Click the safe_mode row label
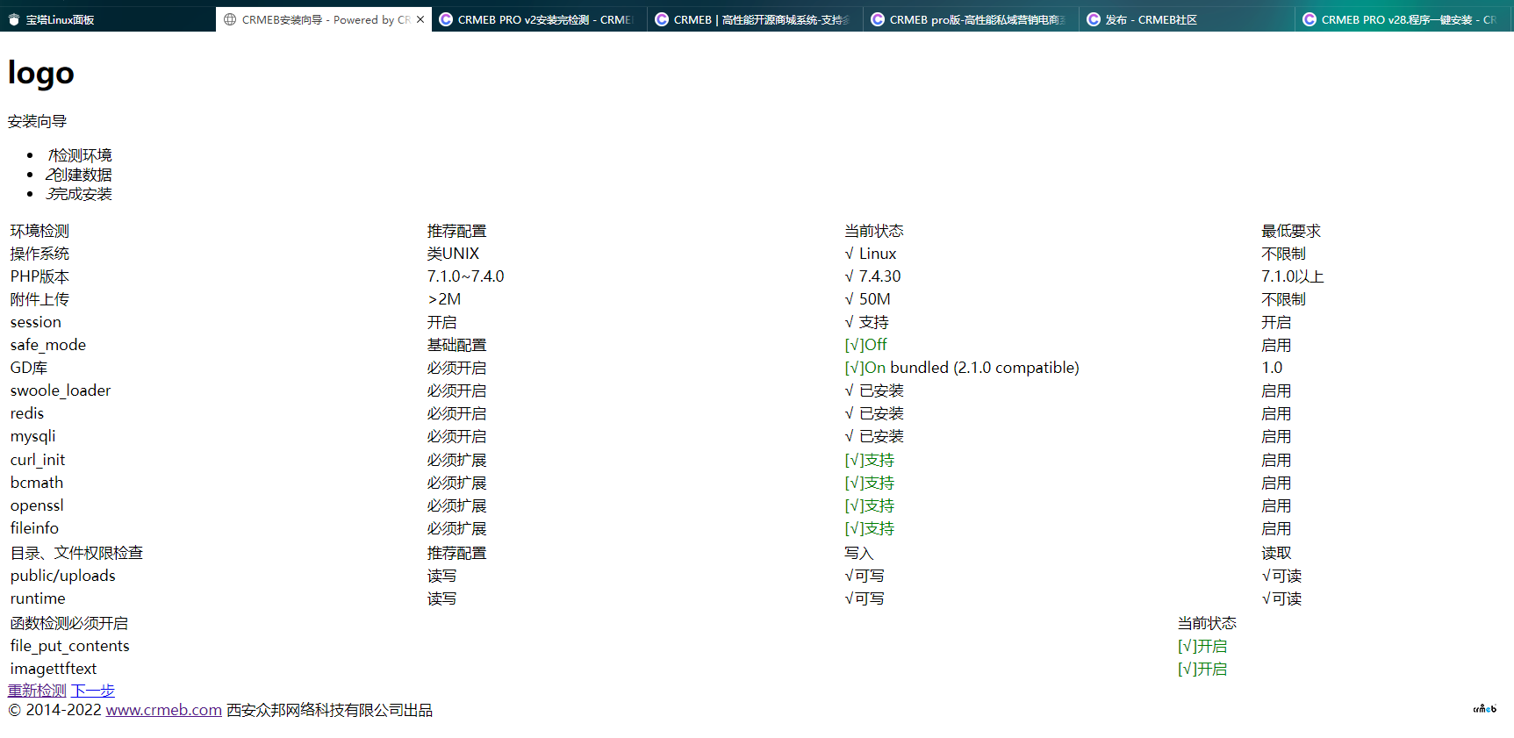Image resolution: width=1514 pixels, height=738 pixels. point(48,345)
